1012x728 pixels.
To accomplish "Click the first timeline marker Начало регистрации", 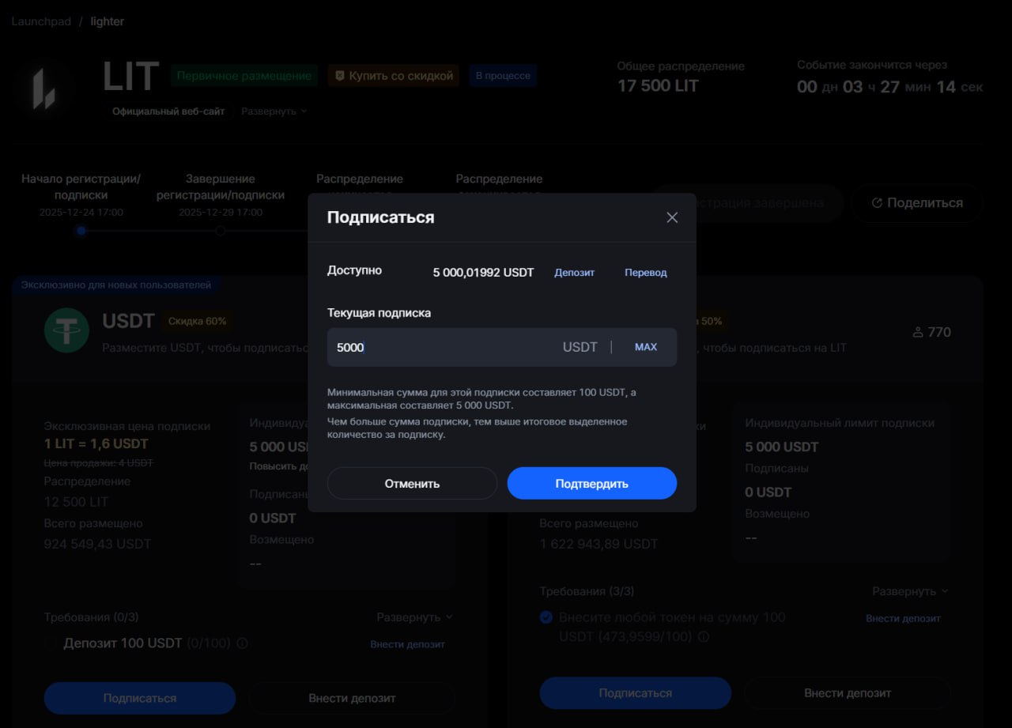I will click(81, 231).
